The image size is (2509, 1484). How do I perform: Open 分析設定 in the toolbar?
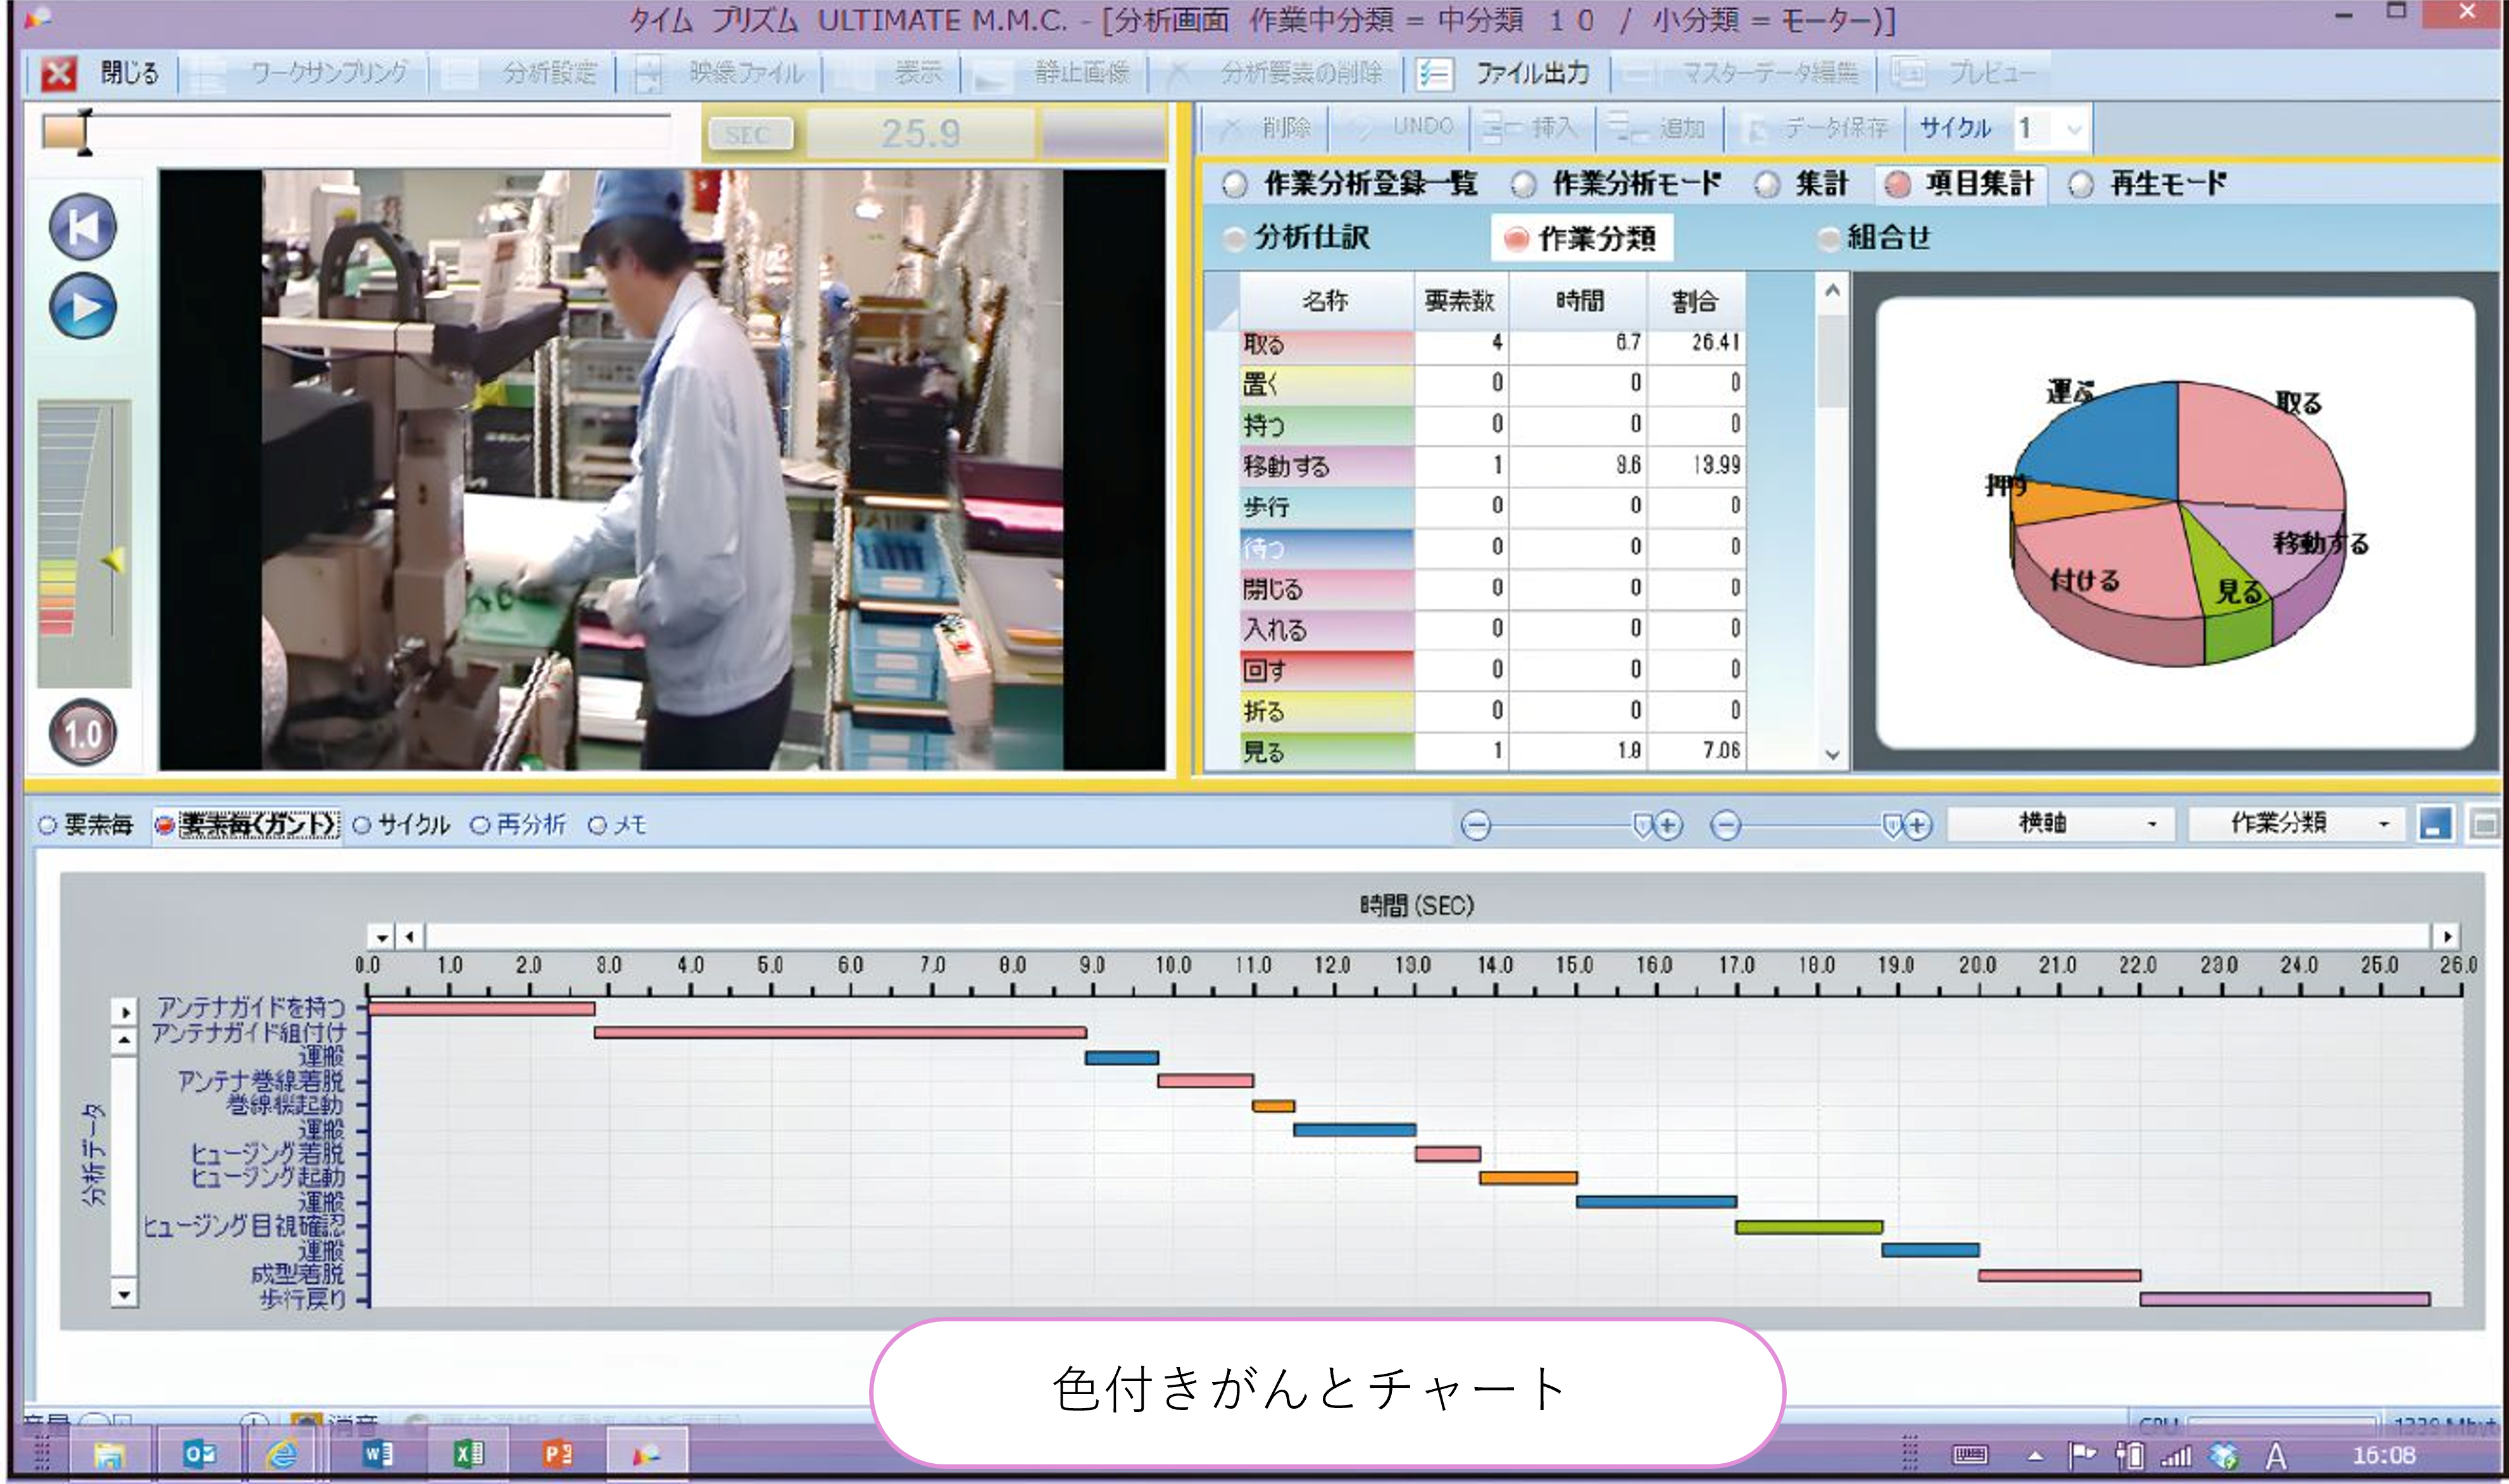[x=521, y=73]
